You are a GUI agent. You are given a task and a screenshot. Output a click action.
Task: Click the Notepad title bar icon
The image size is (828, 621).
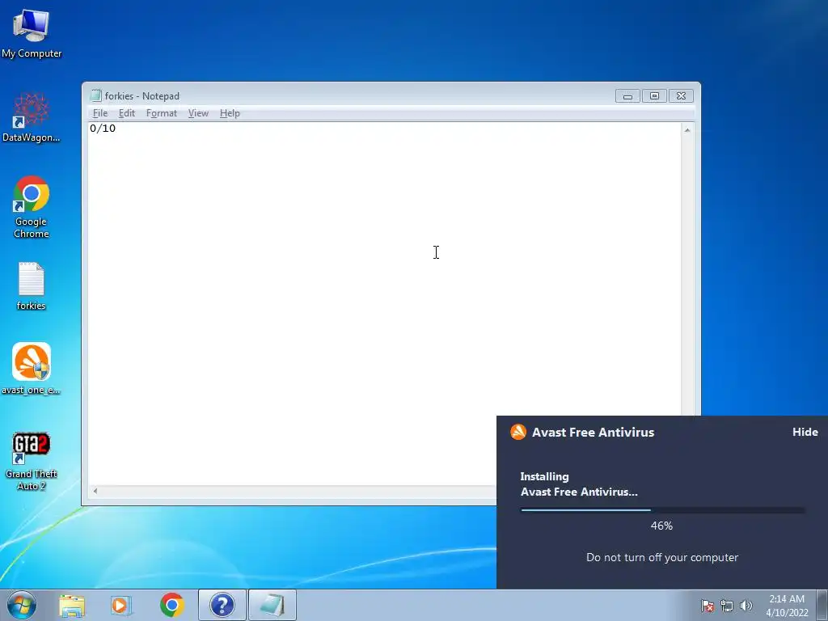click(95, 95)
